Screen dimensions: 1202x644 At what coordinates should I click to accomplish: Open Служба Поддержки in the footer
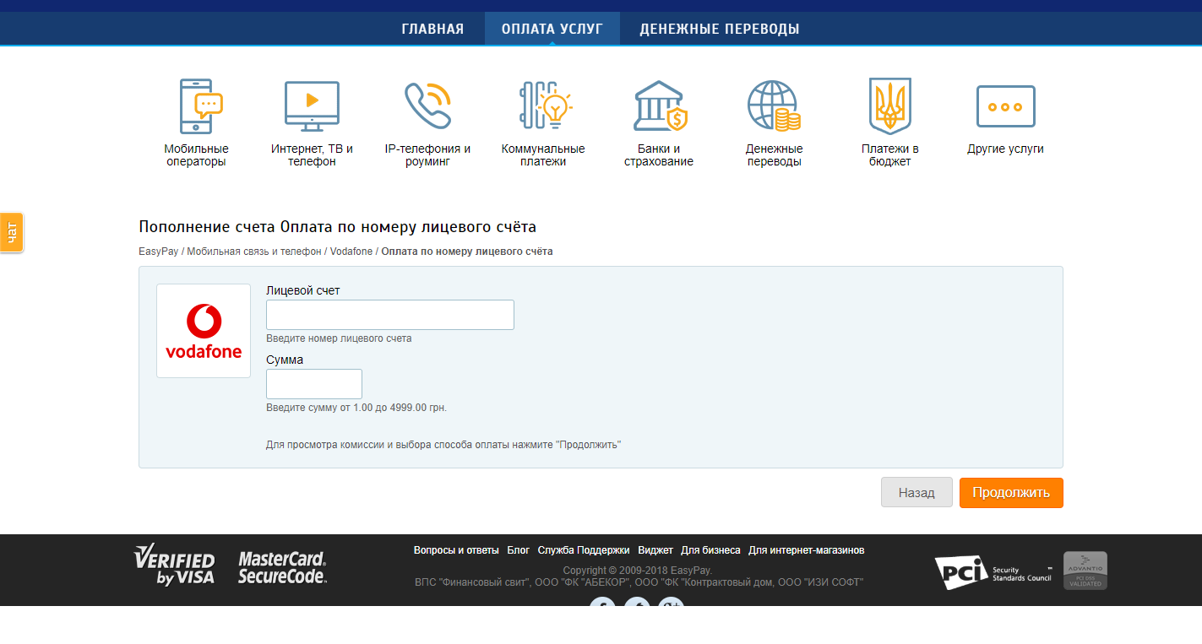pos(584,550)
